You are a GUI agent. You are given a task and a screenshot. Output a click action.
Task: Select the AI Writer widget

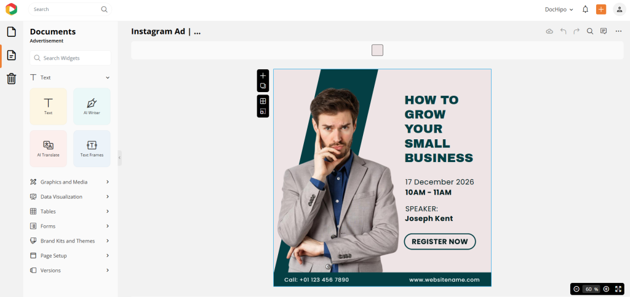tap(92, 106)
